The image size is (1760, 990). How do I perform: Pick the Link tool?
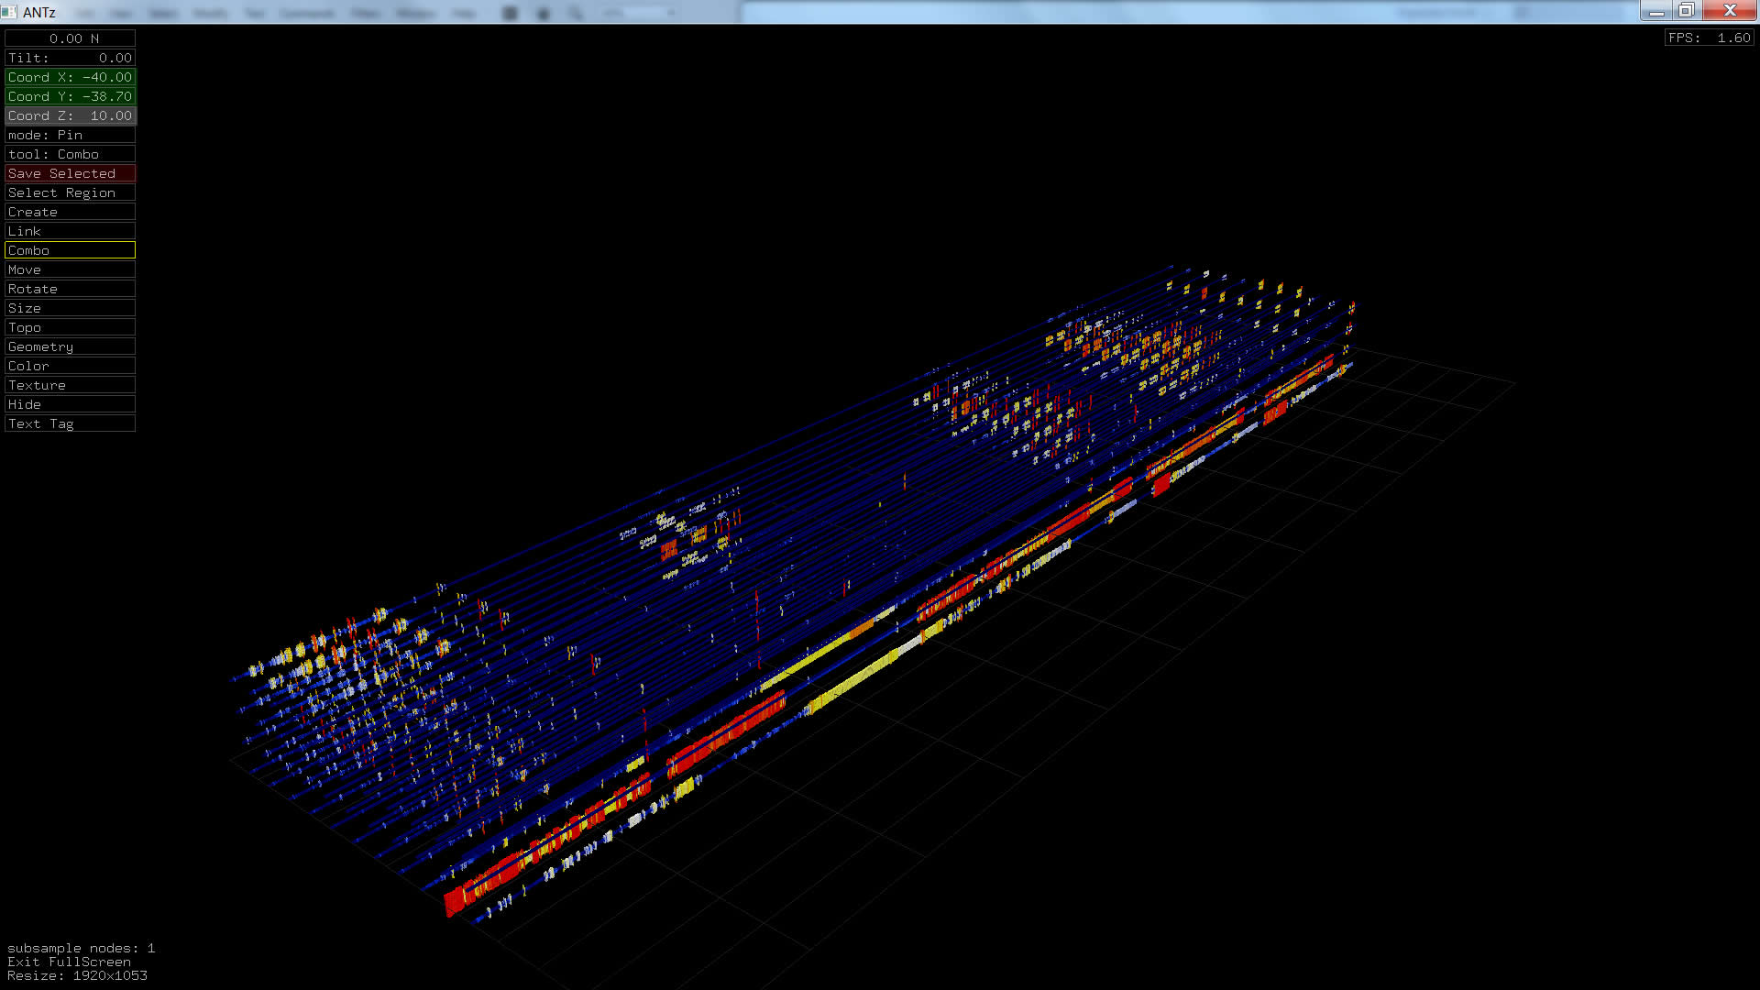click(x=71, y=231)
